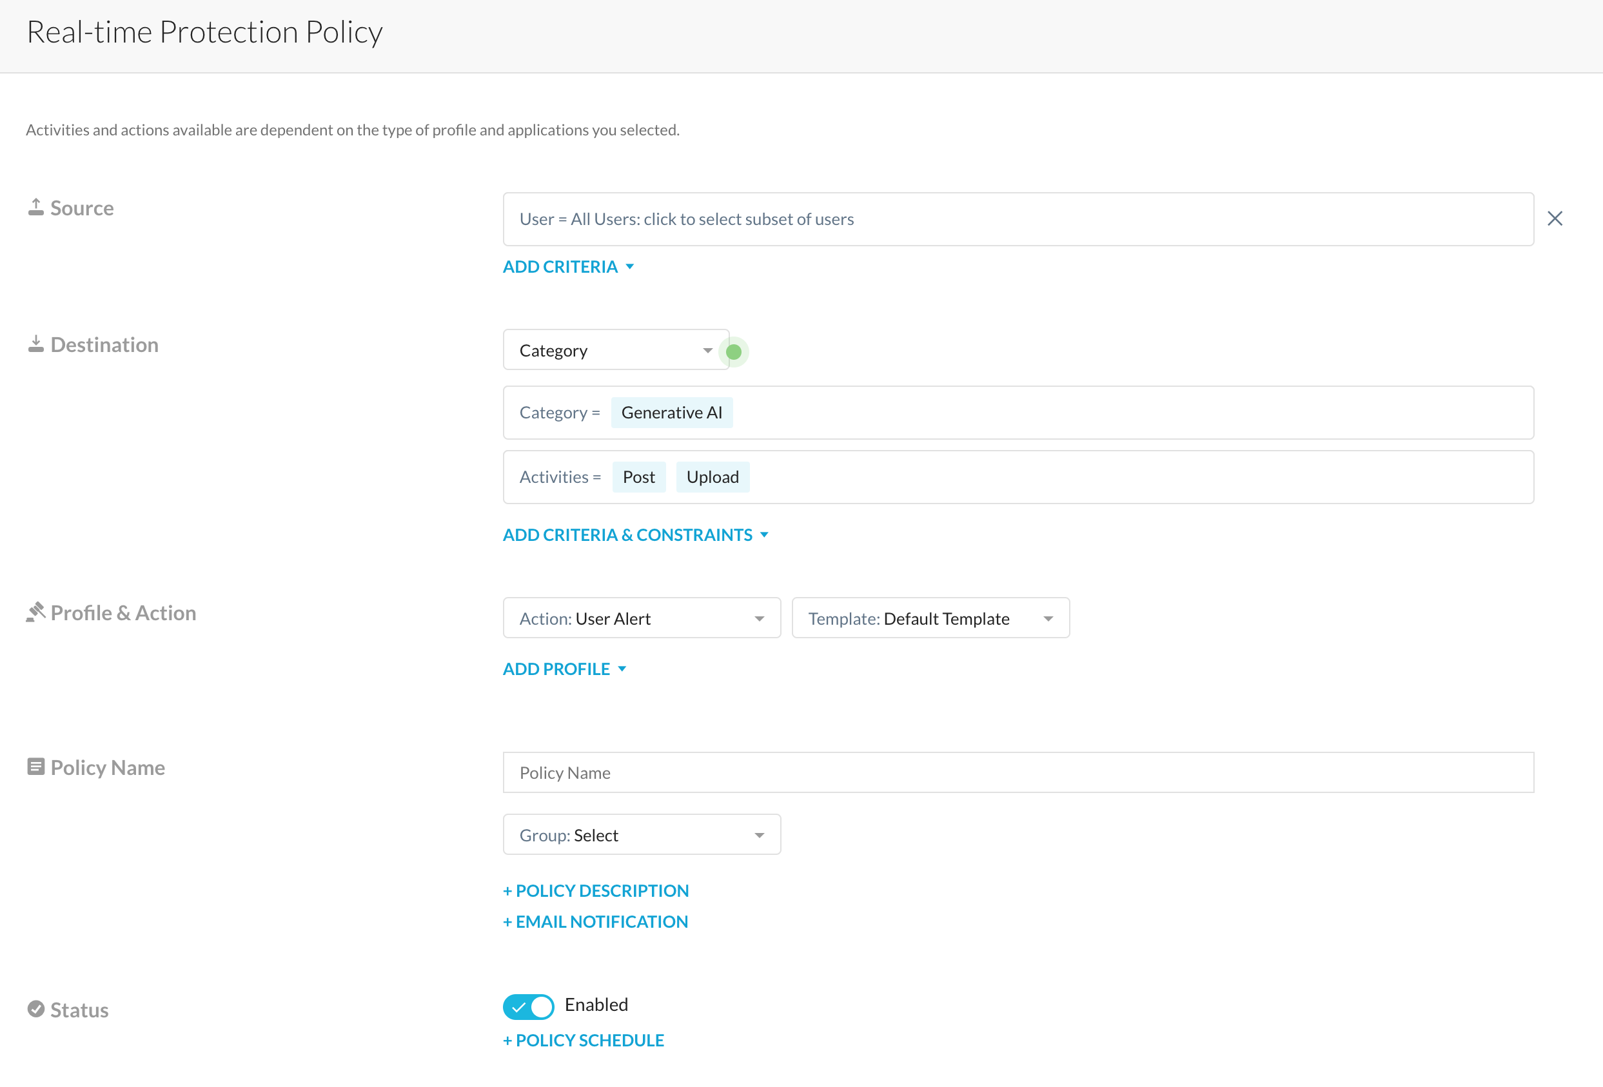Expand the ADD PROFILE menu
Viewport: 1603px width, 1087px height.
point(564,669)
